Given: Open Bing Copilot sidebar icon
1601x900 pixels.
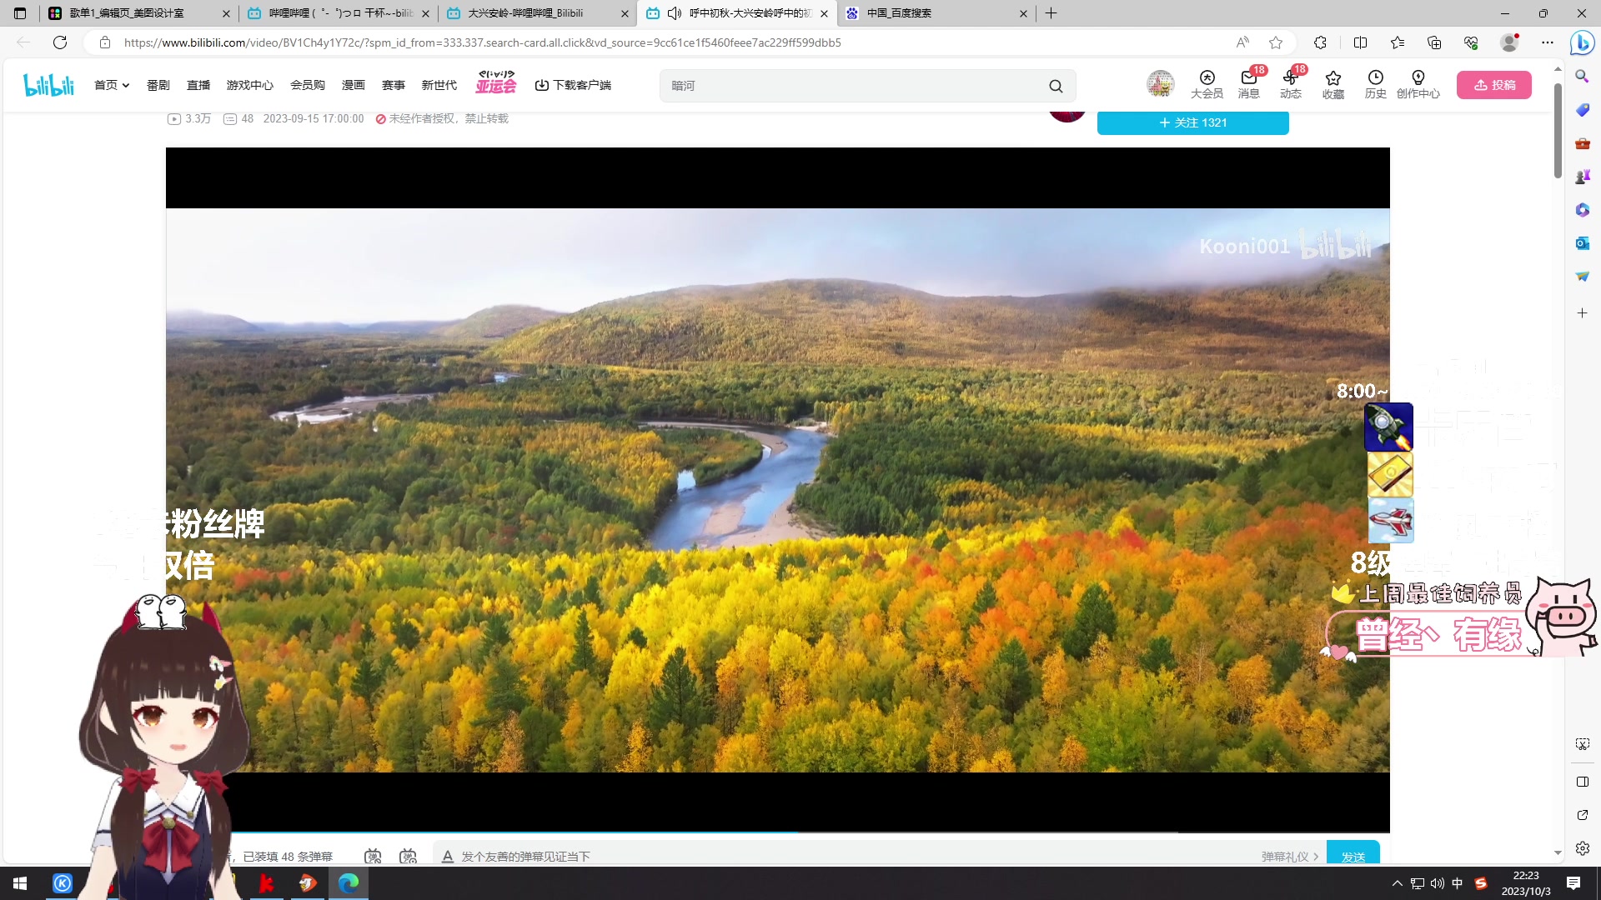Looking at the screenshot, I should point(1582,42).
